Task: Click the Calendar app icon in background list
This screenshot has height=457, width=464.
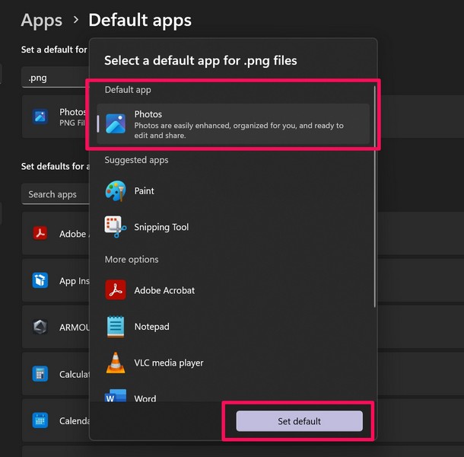Action: pos(40,420)
